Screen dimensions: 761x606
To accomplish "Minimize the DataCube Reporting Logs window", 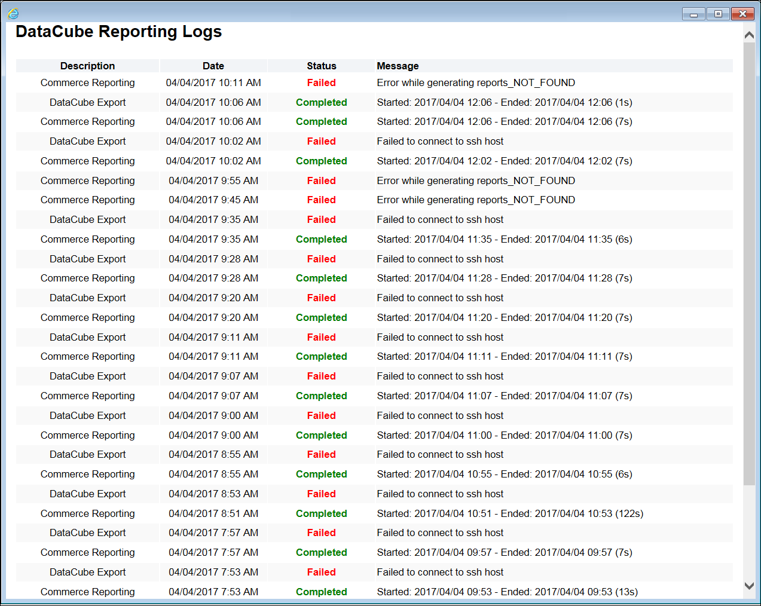I will coord(693,14).
